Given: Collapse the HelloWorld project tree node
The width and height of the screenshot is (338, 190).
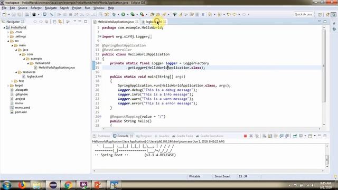Looking at the screenshot, I should (x=4, y=27).
